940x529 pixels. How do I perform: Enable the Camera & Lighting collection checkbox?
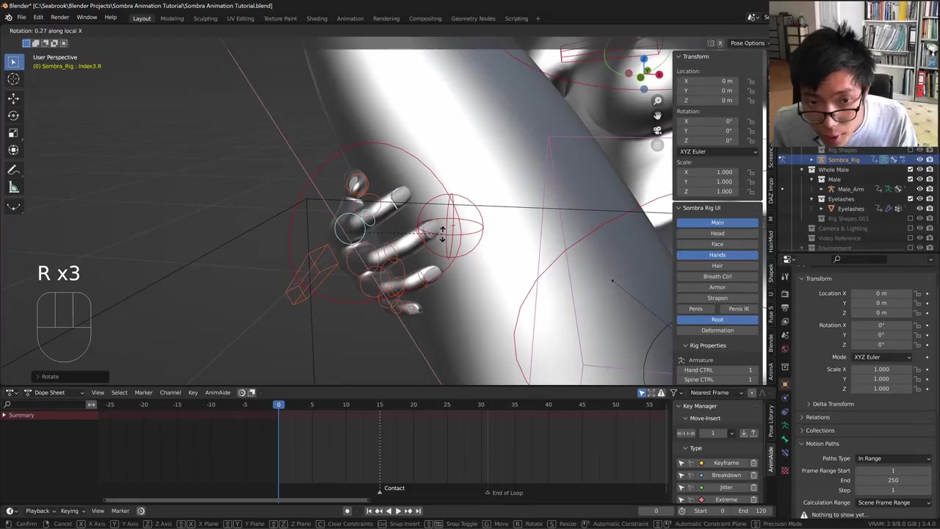(x=911, y=228)
